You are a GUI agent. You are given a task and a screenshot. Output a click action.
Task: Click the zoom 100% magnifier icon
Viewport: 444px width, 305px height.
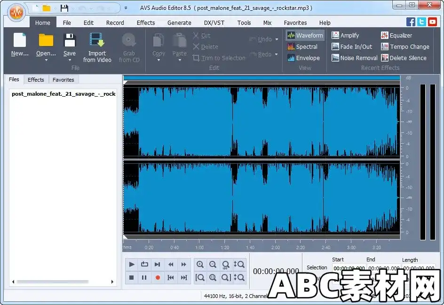[226, 265]
